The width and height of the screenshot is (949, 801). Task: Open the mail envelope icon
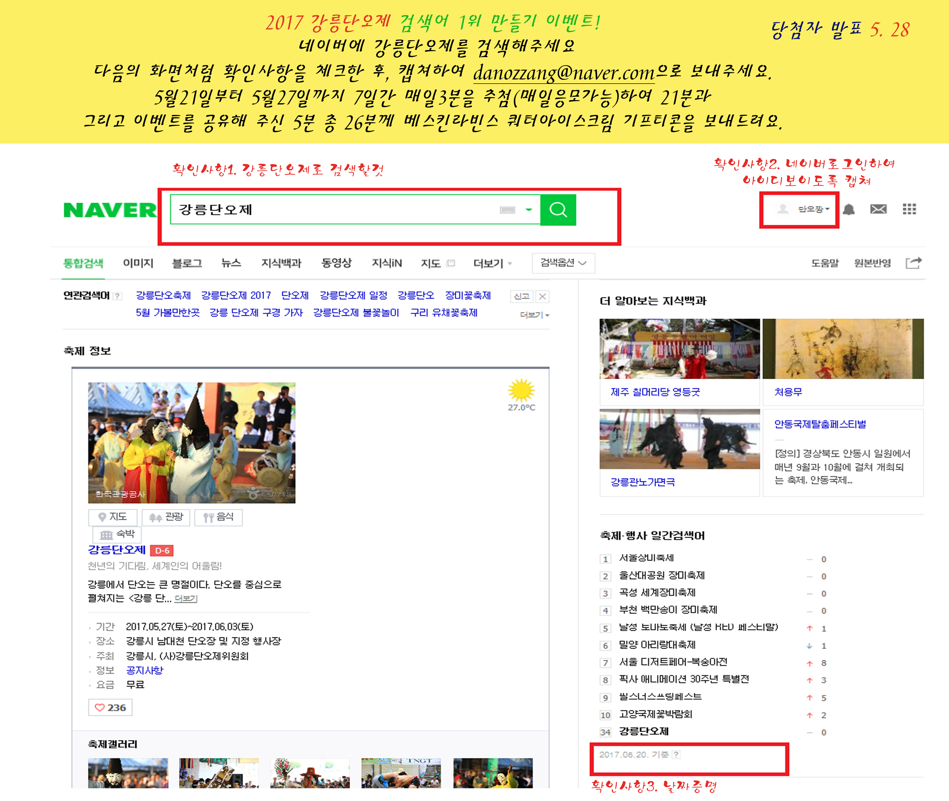[879, 210]
